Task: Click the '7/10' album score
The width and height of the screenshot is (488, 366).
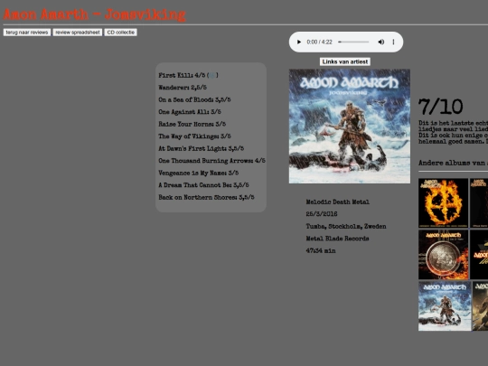Action: [x=440, y=107]
